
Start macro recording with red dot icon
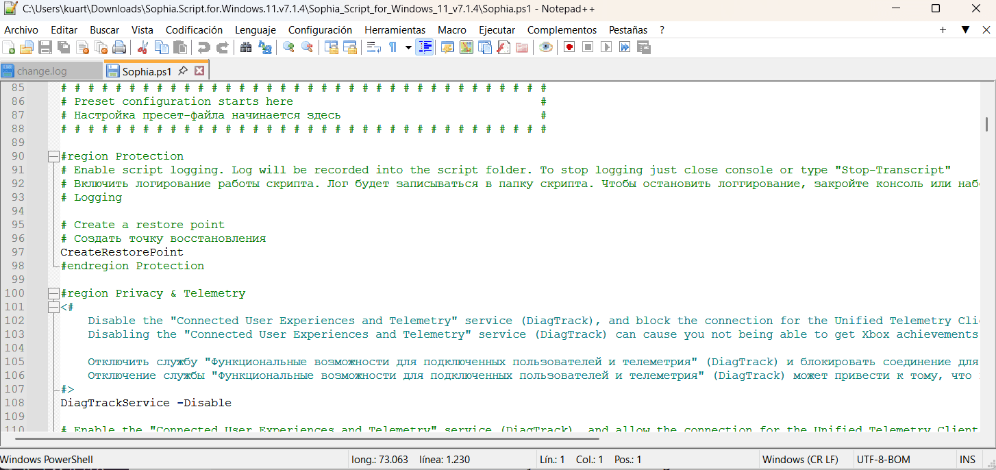pos(569,47)
